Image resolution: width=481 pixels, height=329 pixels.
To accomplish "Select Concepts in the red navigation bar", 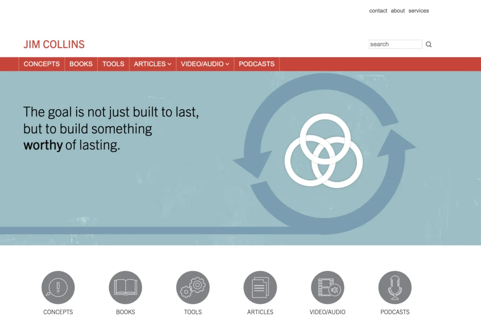I will pos(42,64).
